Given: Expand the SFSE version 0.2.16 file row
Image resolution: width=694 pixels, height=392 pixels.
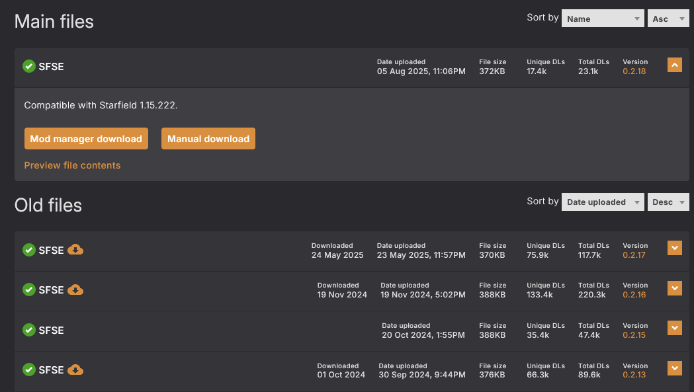Looking at the screenshot, I should pos(674,288).
